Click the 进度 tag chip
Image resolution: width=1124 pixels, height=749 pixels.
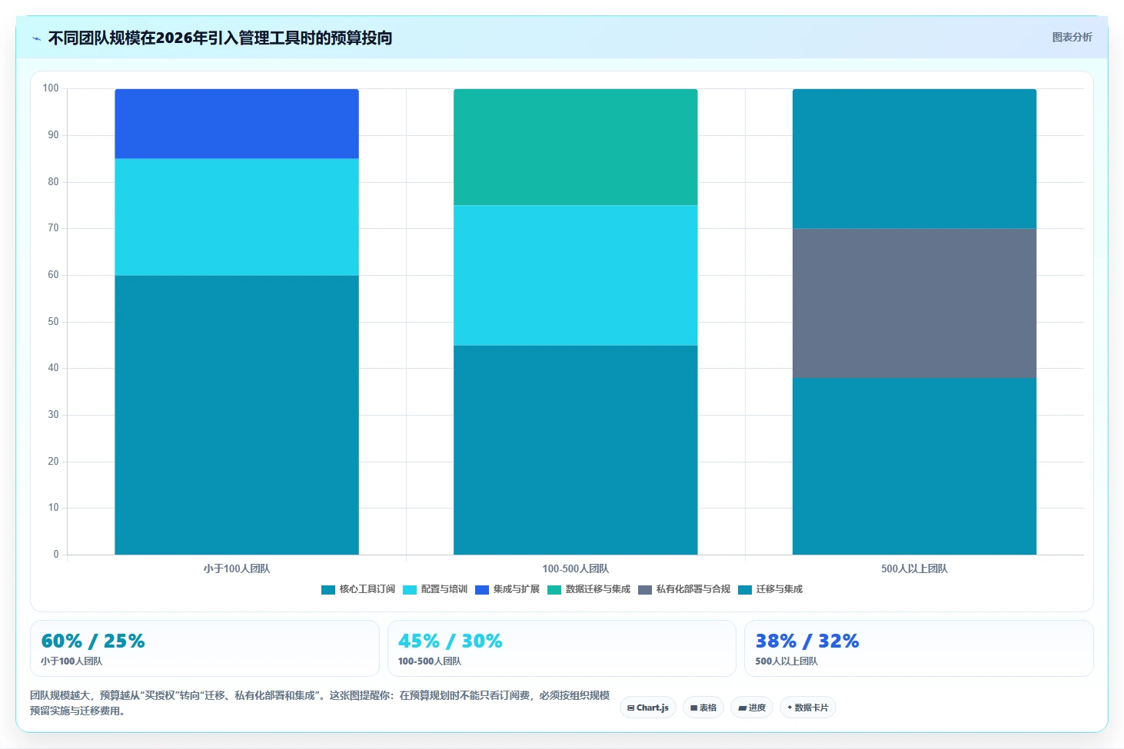[x=752, y=708]
